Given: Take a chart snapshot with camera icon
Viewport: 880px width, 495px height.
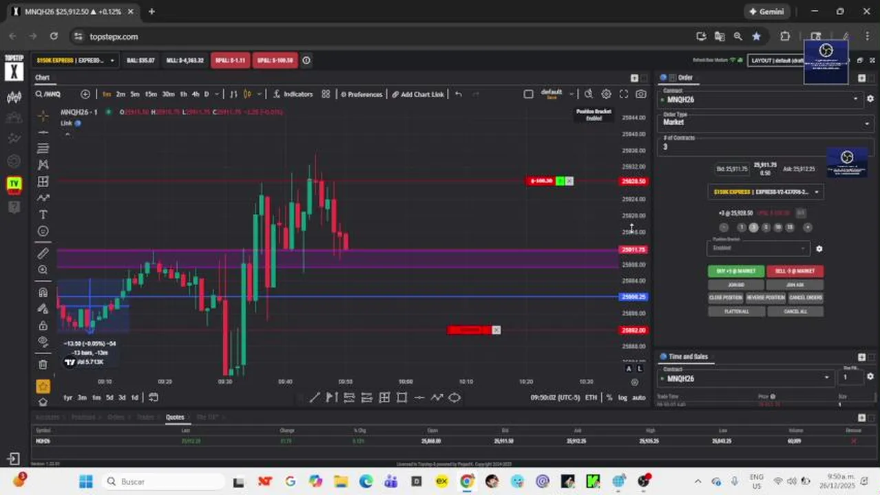Looking at the screenshot, I should point(641,94).
